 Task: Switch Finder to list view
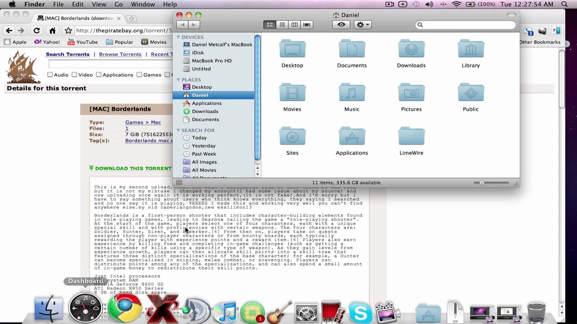[282, 25]
